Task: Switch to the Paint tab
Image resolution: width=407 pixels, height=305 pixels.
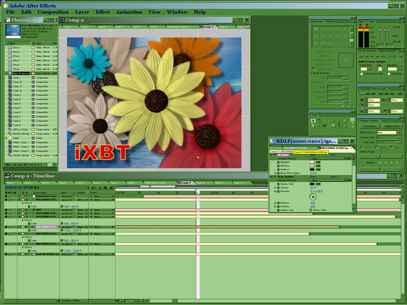Action: (330, 21)
